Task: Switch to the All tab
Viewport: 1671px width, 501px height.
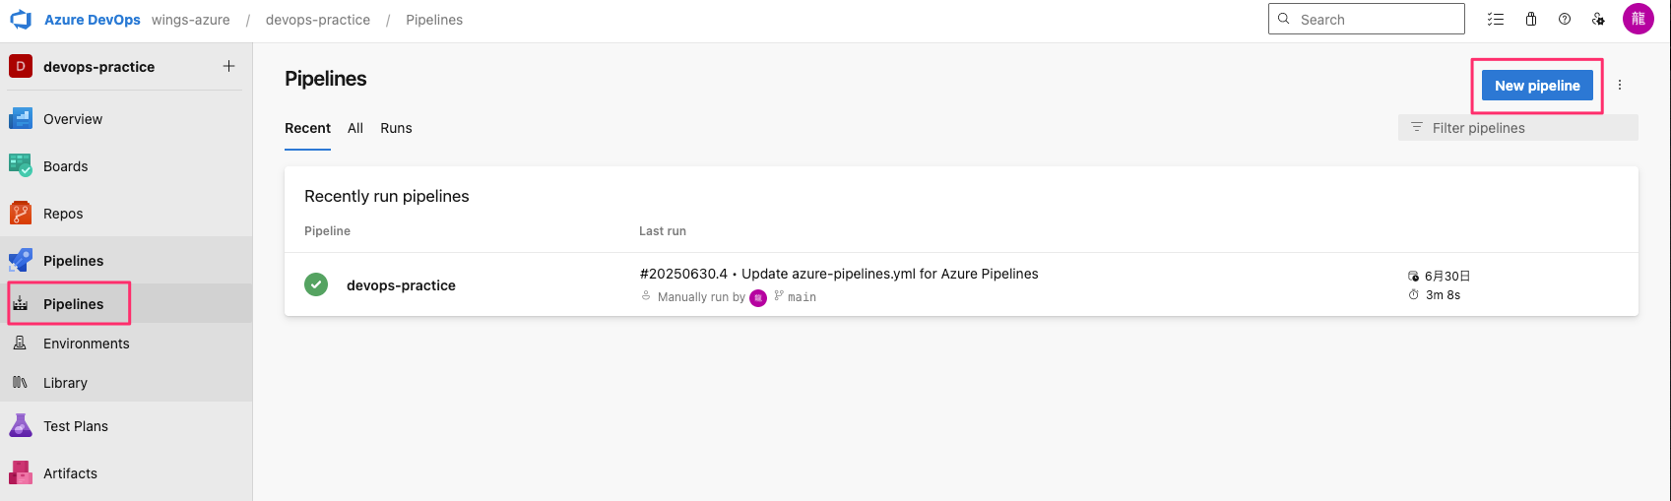Action: [355, 128]
